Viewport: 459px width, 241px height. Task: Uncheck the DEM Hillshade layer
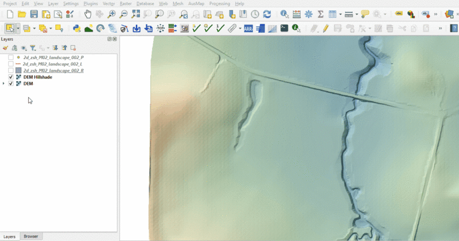coord(11,77)
